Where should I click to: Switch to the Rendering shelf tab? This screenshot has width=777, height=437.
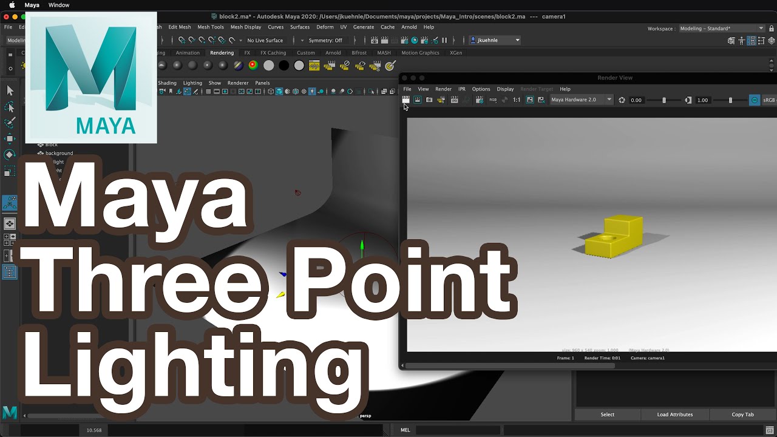click(222, 53)
